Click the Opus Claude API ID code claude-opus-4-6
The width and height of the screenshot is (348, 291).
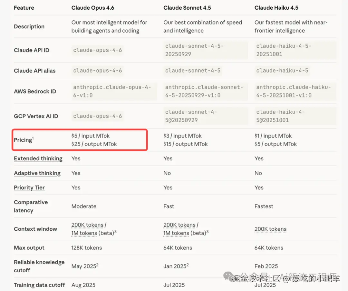[97, 50]
